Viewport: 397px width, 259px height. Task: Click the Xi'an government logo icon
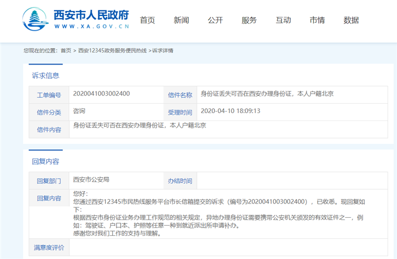[x=36, y=19]
